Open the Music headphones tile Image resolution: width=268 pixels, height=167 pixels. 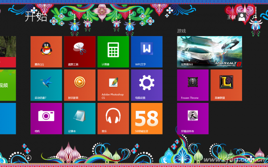coord(113,118)
